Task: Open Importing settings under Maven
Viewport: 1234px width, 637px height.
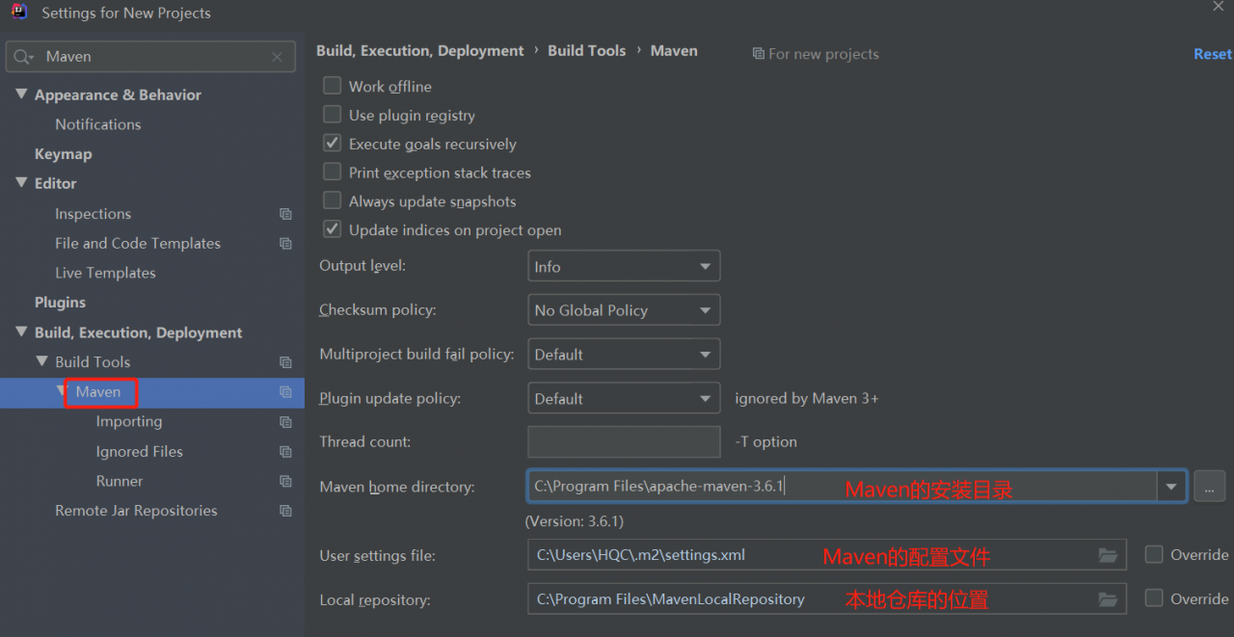Action: tap(129, 422)
